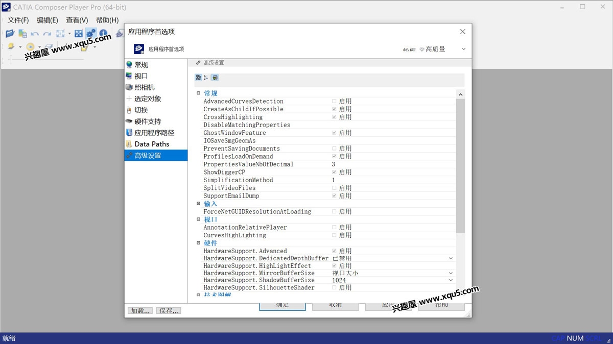The width and height of the screenshot is (613, 344).
Task: Click the eye visibility toolbar icon
Action: 31,47
